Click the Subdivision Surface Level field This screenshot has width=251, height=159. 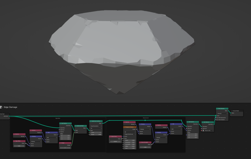(96, 132)
